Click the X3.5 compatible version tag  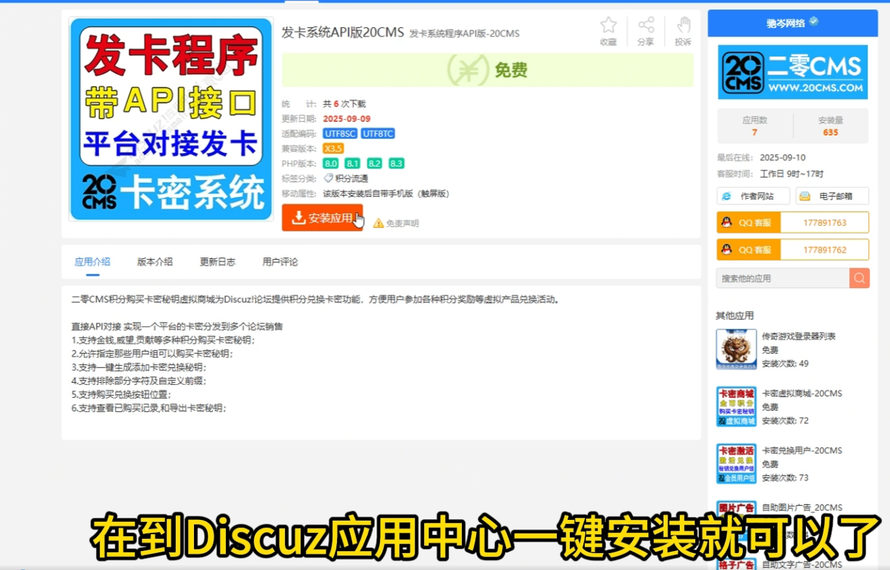click(x=333, y=148)
